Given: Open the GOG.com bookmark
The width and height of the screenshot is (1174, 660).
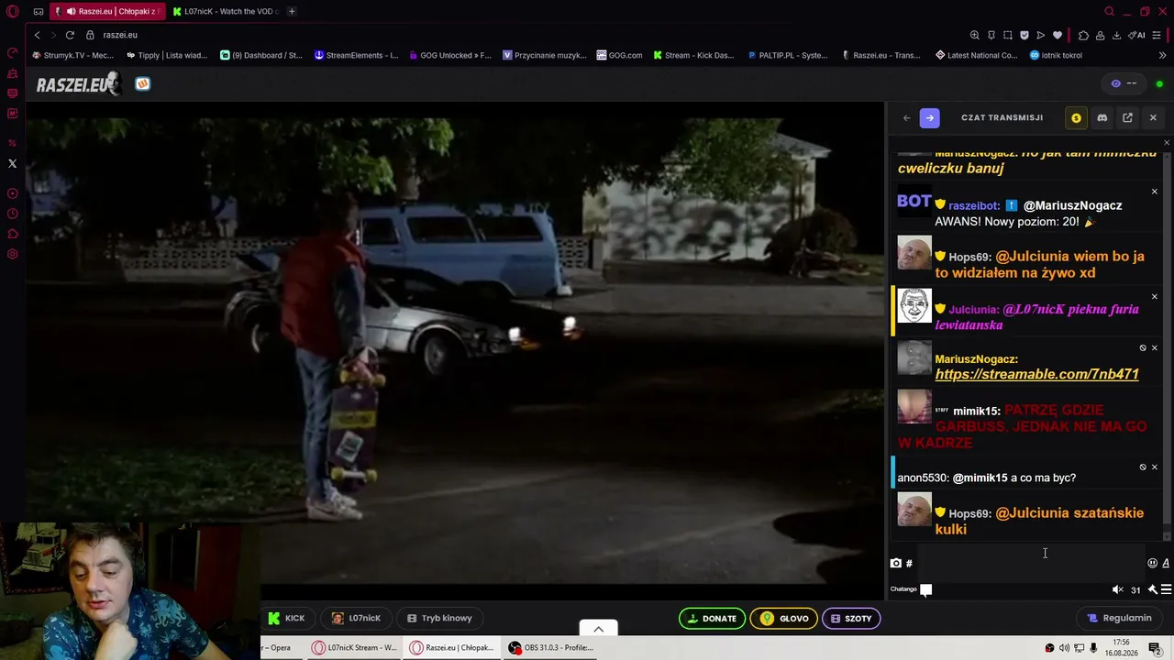Looking at the screenshot, I should pyautogui.click(x=619, y=55).
